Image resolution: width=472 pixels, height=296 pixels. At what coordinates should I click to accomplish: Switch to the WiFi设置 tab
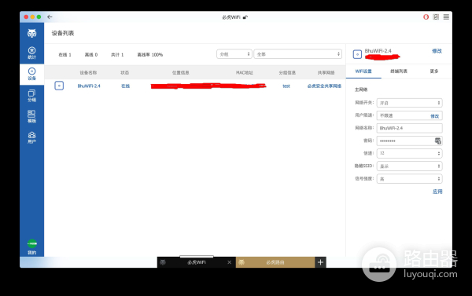click(363, 71)
